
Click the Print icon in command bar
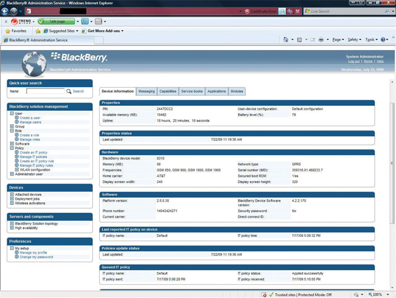321,40
